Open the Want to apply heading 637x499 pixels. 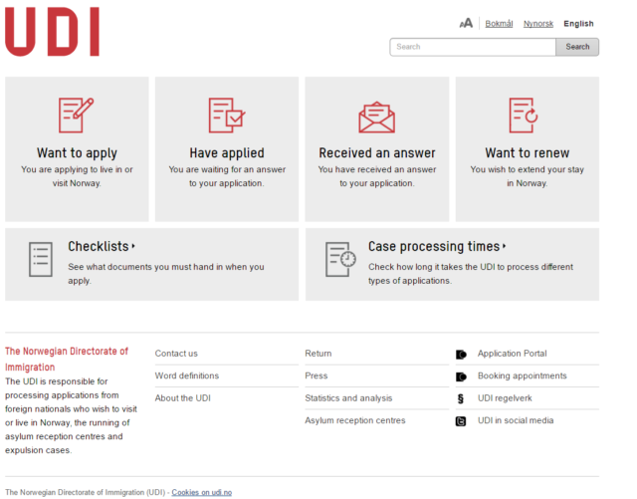click(x=77, y=153)
